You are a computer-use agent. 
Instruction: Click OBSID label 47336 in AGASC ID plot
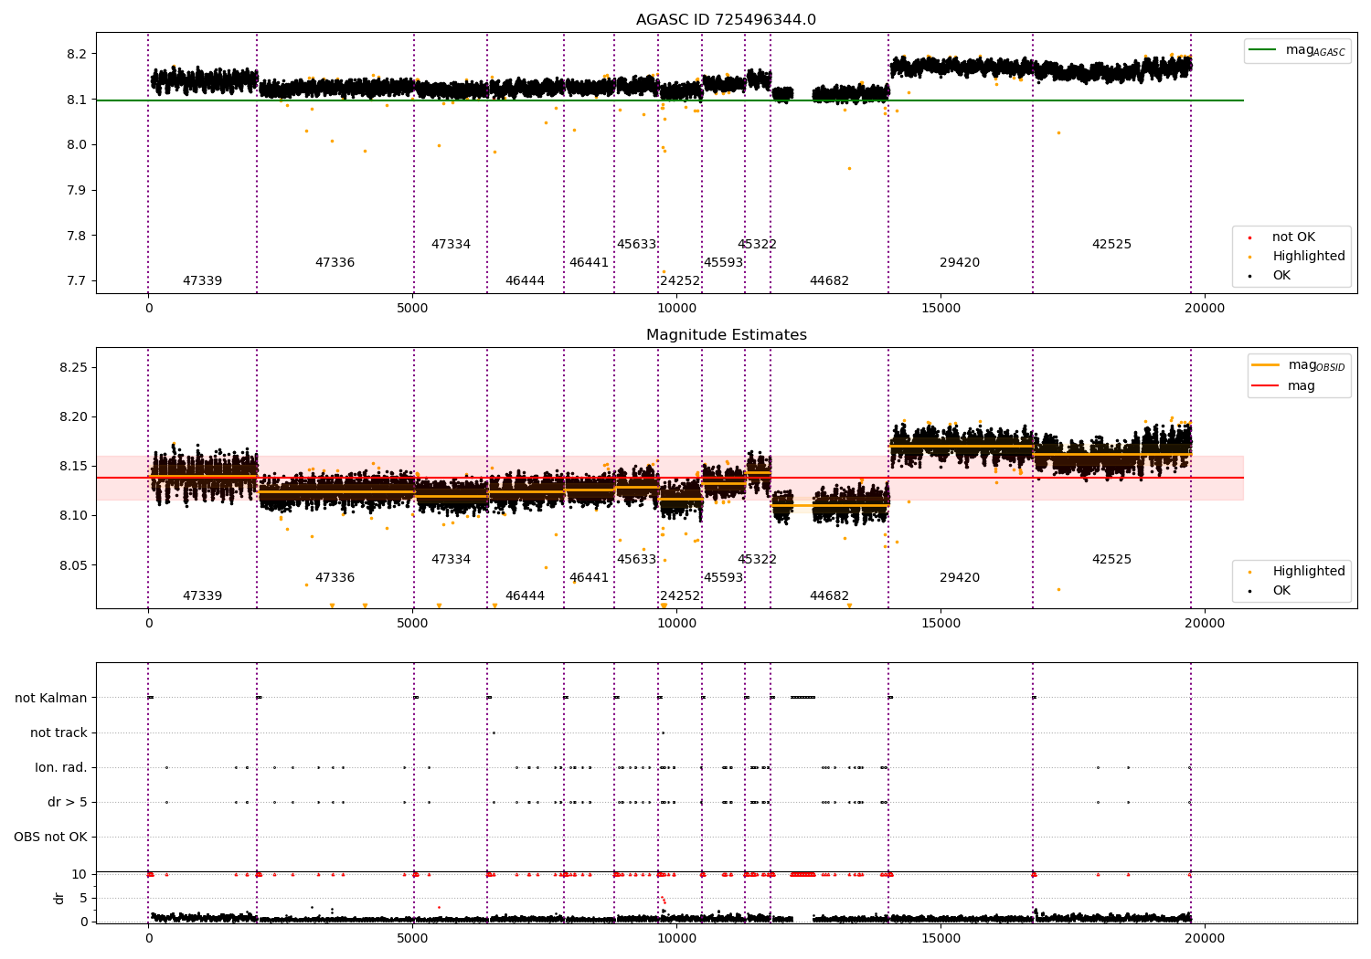click(335, 263)
